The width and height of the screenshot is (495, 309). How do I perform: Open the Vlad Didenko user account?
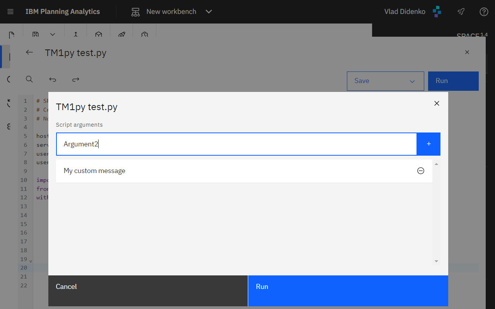405,12
